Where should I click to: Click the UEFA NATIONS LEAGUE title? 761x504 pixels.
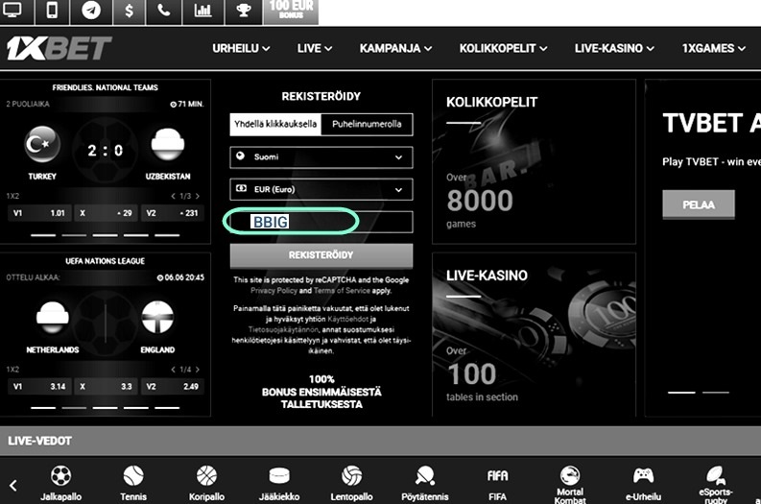pos(106,261)
